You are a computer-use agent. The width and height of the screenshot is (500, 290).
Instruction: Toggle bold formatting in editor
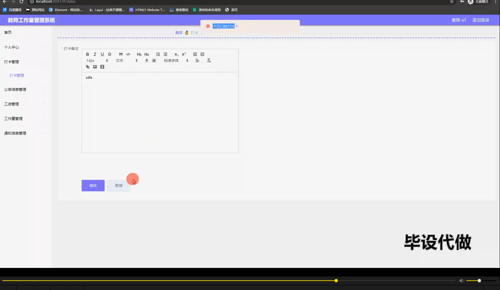pyautogui.click(x=87, y=54)
